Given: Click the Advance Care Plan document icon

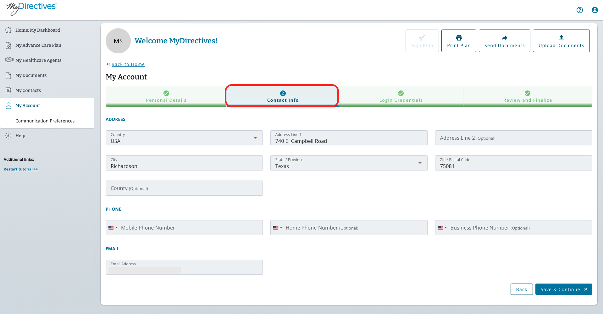Looking at the screenshot, I should tap(8, 45).
